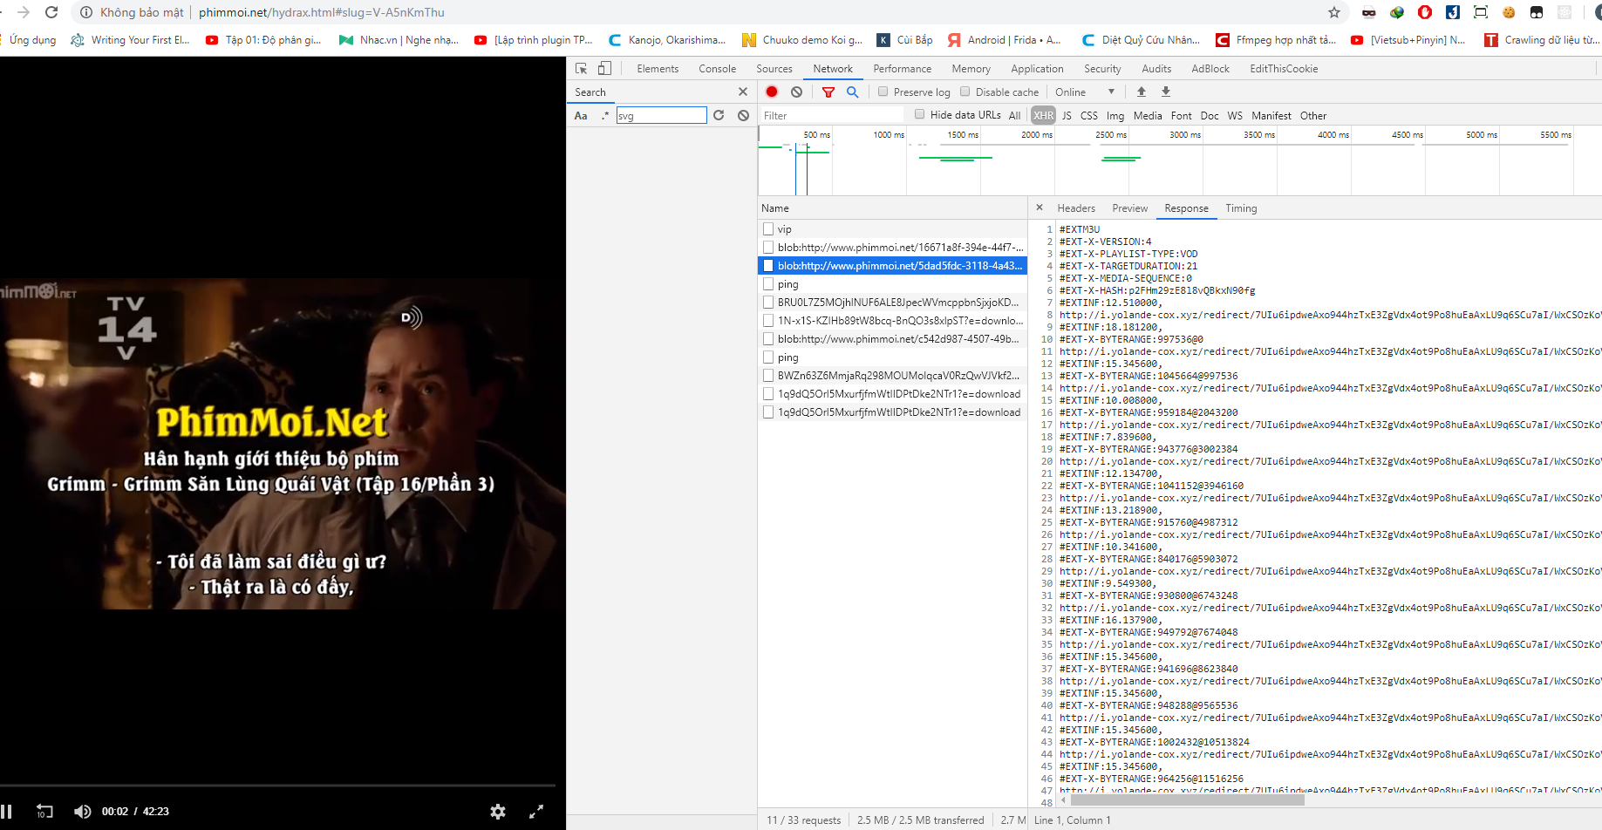
Task: Click the network timeline overview
Action: [1179, 161]
